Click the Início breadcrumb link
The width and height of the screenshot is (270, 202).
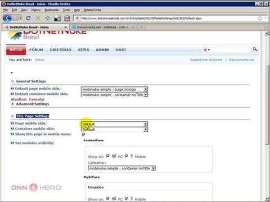pos(40,59)
